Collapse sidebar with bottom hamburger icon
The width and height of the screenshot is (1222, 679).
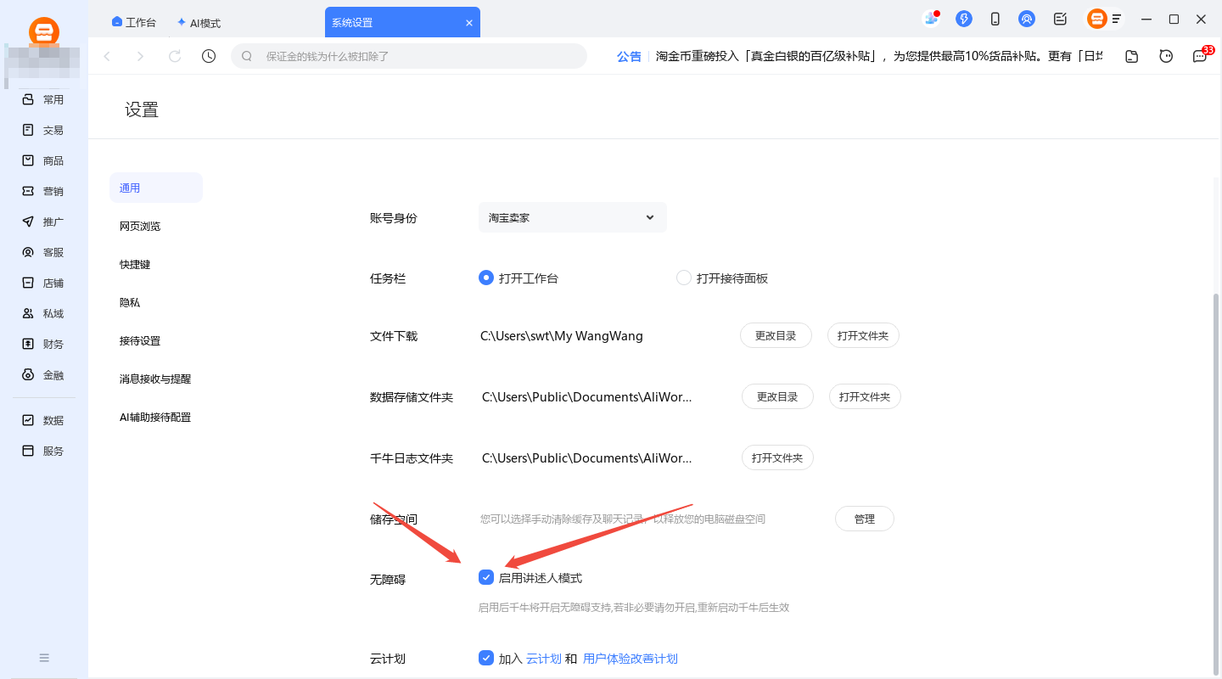[x=44, y=658]
